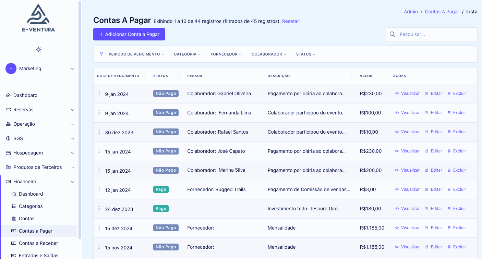Toggle light/dark theme with the sun icon
Viewport: 482px width, 259px height.
coord(38,49)
